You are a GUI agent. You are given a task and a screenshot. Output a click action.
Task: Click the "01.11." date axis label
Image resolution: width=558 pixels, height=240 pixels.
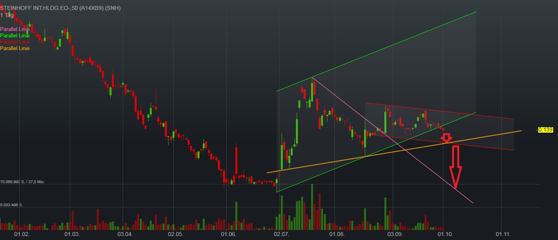click(504, 234)
